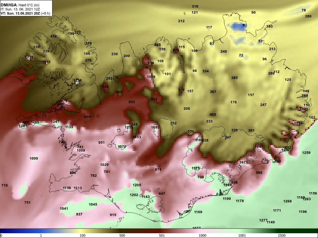Click the map value '951'
The image size is (318, 238).
pos(101,143)
